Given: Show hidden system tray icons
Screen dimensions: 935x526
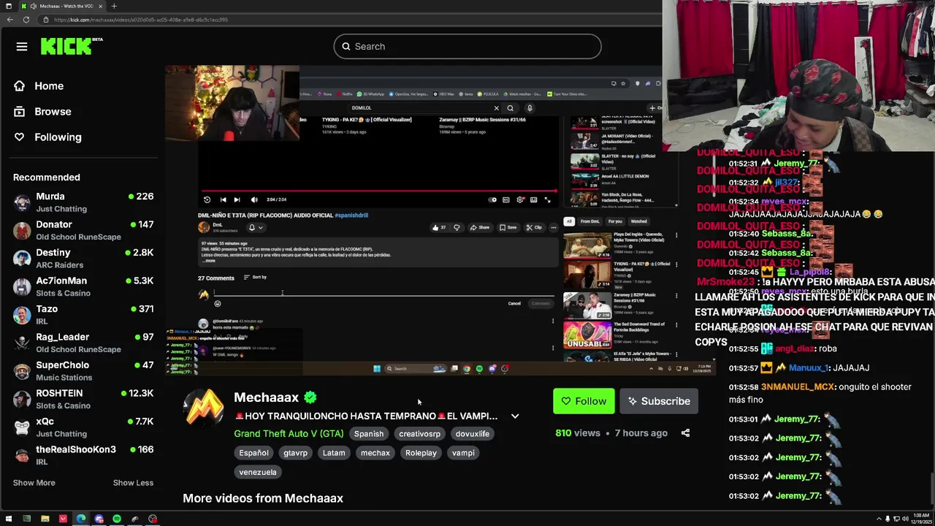Looking at the screenshot, I should click(879, 519).
